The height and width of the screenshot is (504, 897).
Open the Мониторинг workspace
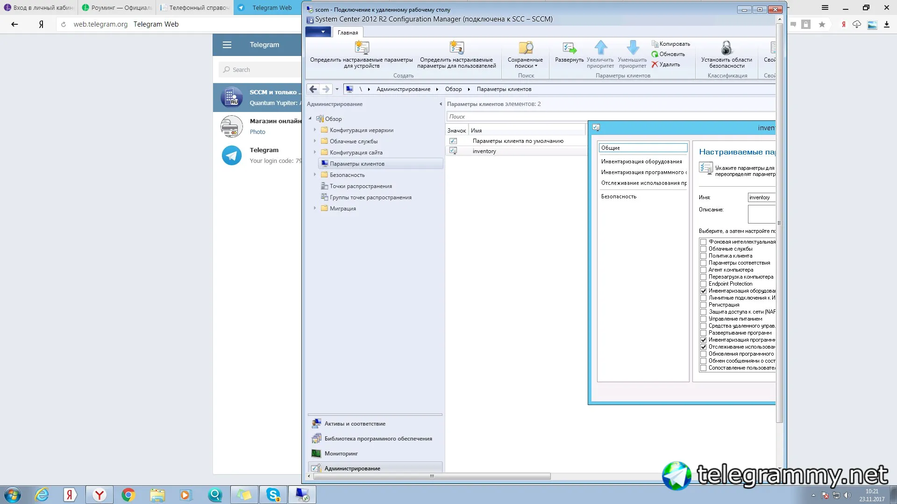point(341,454)
